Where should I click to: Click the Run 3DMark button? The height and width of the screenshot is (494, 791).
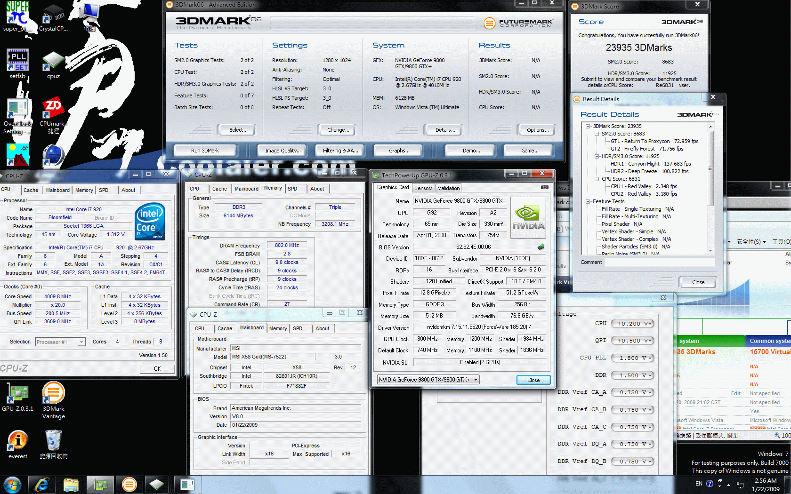pyautogui.click(x=205, y=151)
